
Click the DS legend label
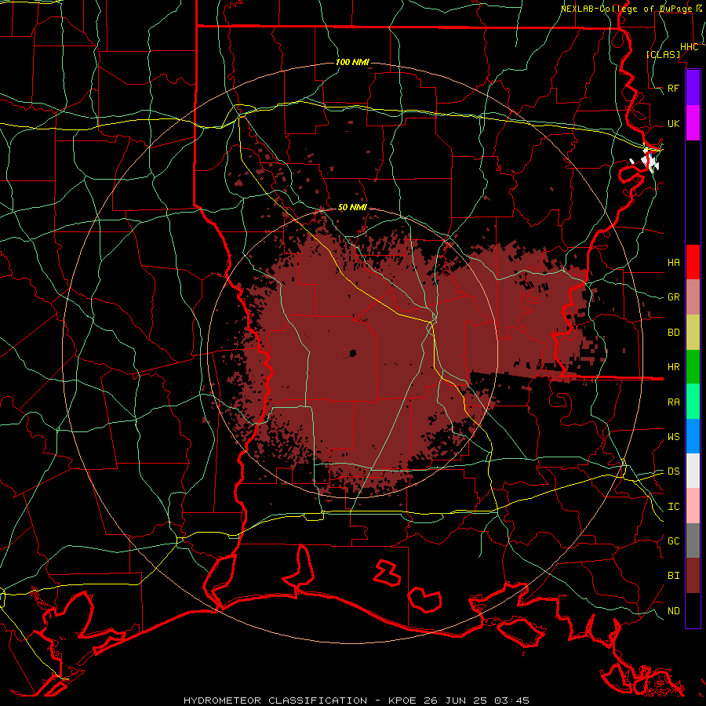click(x=673, y=471)
